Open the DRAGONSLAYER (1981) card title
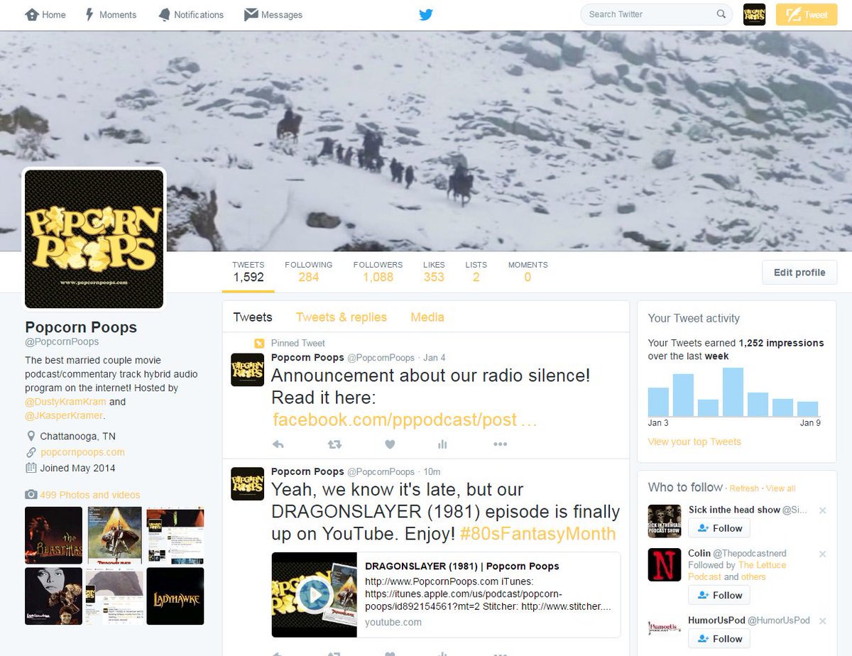This screenshot has width=852, height=656. (462, 566)
